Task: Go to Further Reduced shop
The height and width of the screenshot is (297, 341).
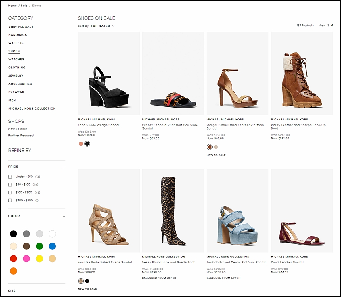Action: tap(21, 136)
